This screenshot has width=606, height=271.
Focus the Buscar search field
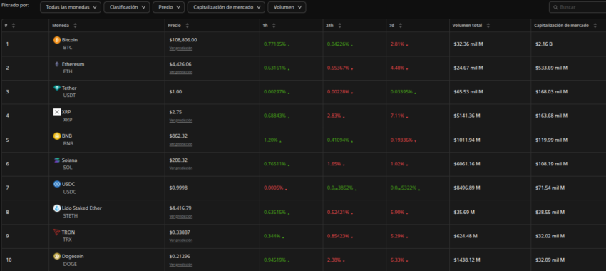click(577, 7)
